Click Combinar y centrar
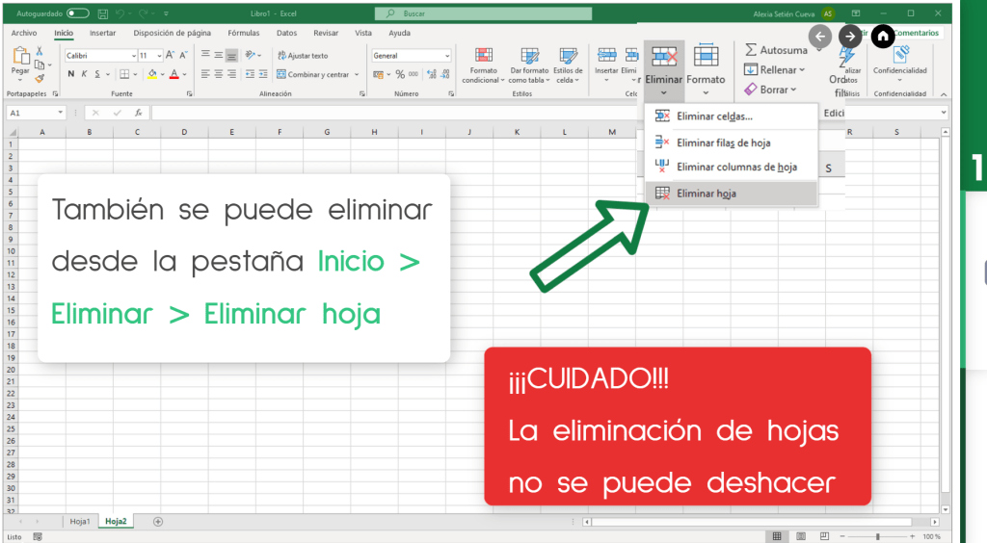The image size is (987, 543). 313,74
